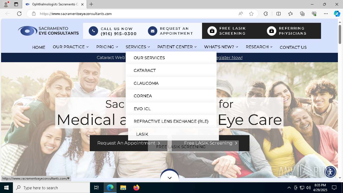Viewport: 343px width, 193px height.
Task: Launch Firefox from the taskbar
Action: [x=136, y=188]
